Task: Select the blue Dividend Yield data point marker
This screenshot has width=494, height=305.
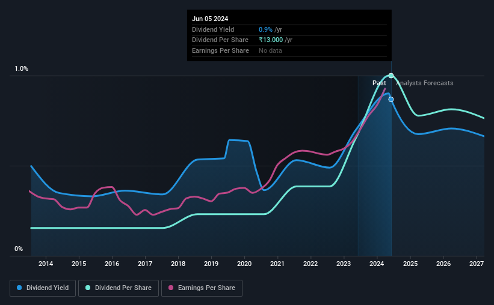Action: coord(391,99)
